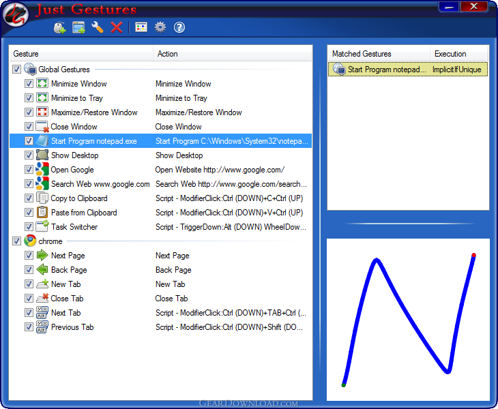
Task: Toggle the Previous Tab checkbox
Action: click(29, 327)
